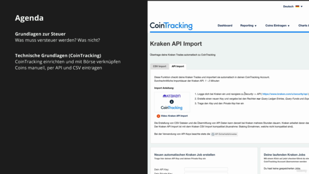Click the Neuen automatischen Kraken Job erstellen heading

click(x=184, y=155)
